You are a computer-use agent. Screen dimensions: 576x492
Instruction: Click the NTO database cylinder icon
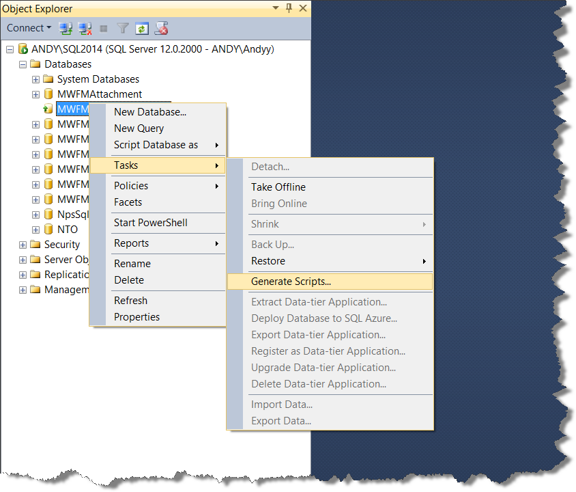pyautogui.click(x=48, y=230)
